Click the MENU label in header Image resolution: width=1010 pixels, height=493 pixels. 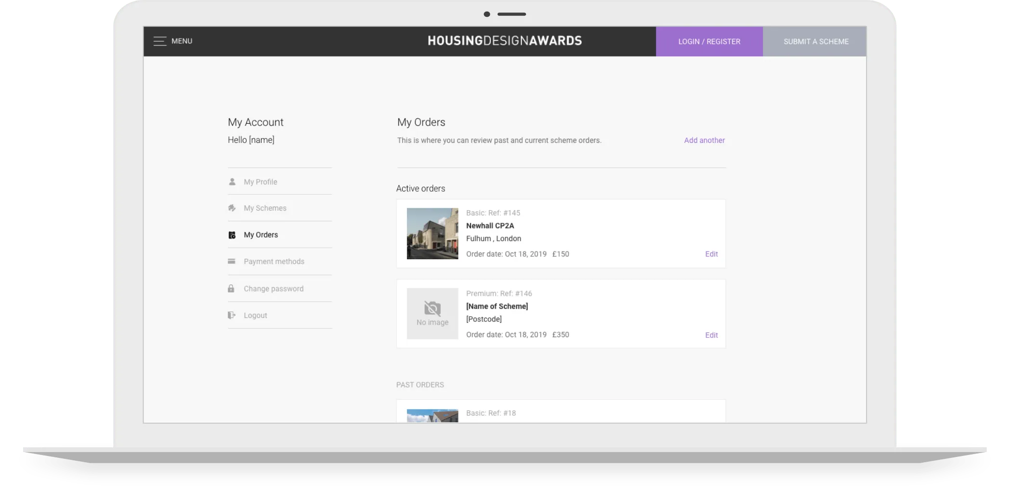pyautogui.click(x=182, y=41)
